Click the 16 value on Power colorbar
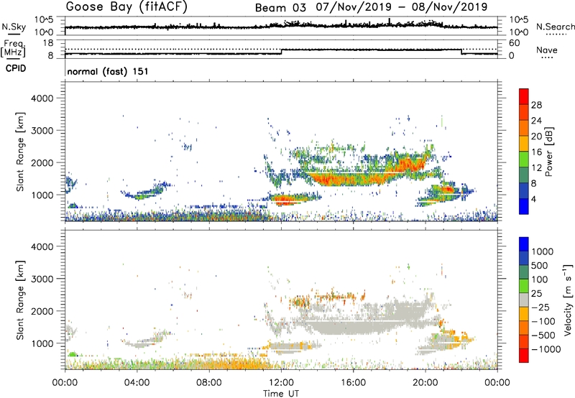575x398 pixels. [x=536, y=152]
